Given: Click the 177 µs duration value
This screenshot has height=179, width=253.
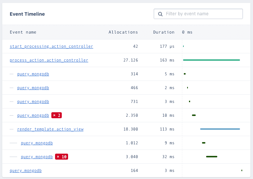Looking at the screenshot, I should coord(167,46).
